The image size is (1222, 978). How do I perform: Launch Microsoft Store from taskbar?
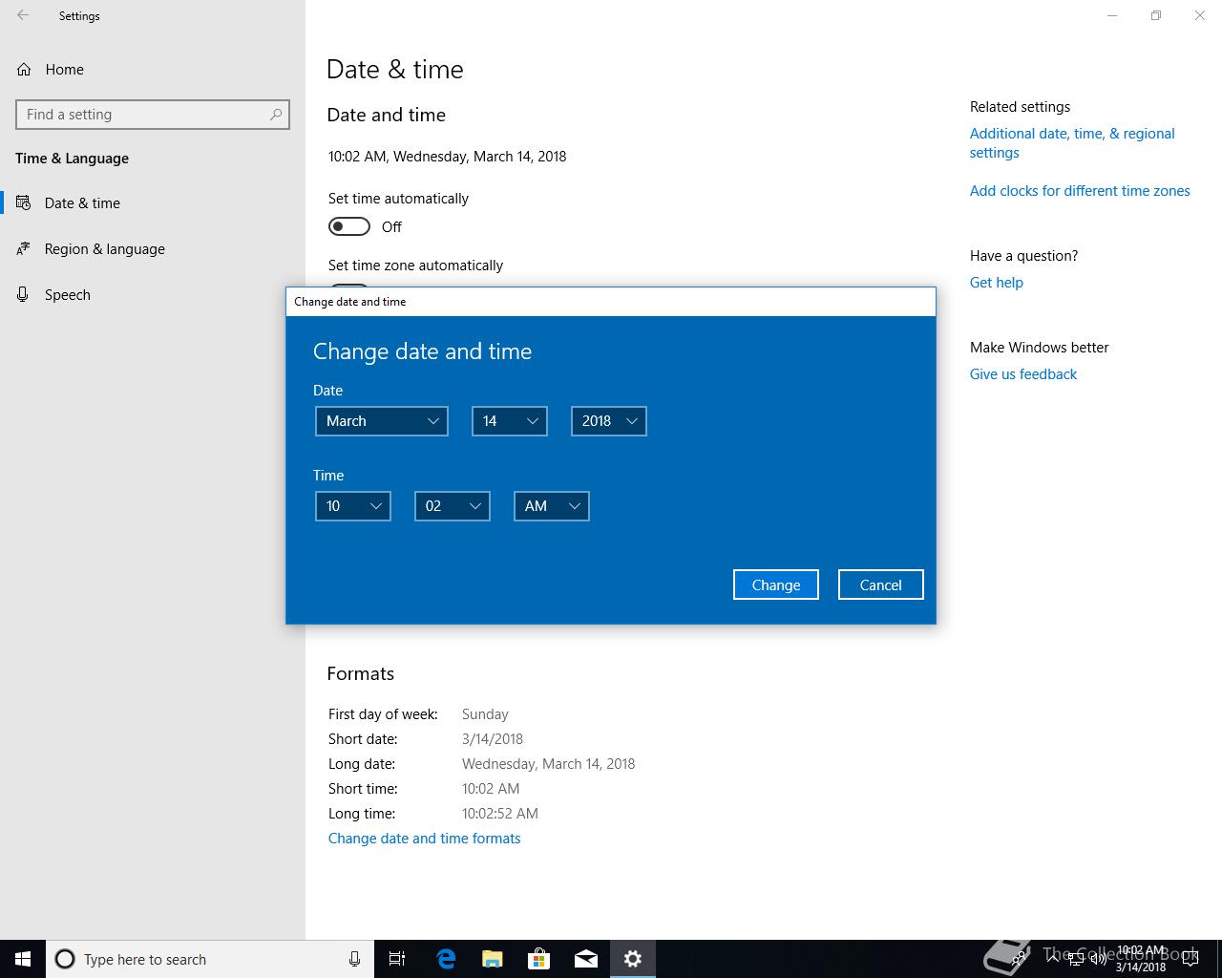tap(539, 959)
